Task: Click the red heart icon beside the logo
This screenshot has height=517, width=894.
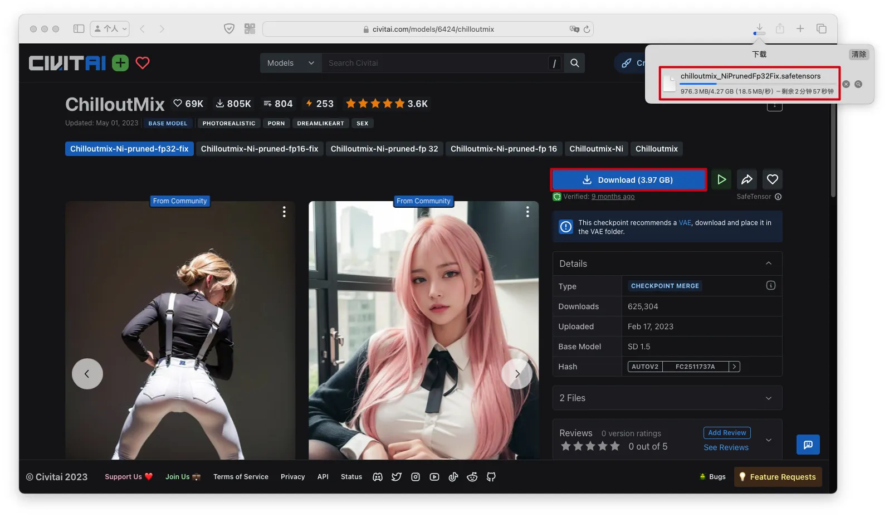Action: click(x=143, y=63)
